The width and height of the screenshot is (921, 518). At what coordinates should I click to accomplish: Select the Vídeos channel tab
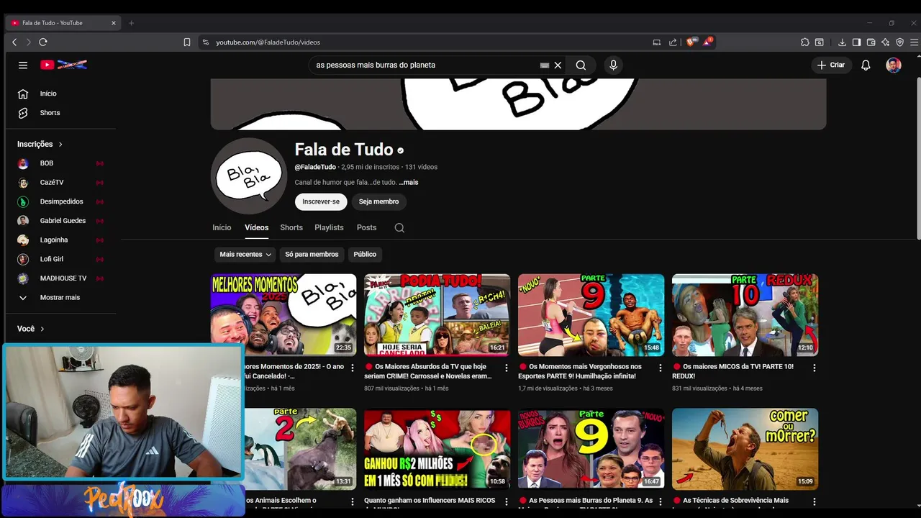point(256,227)
